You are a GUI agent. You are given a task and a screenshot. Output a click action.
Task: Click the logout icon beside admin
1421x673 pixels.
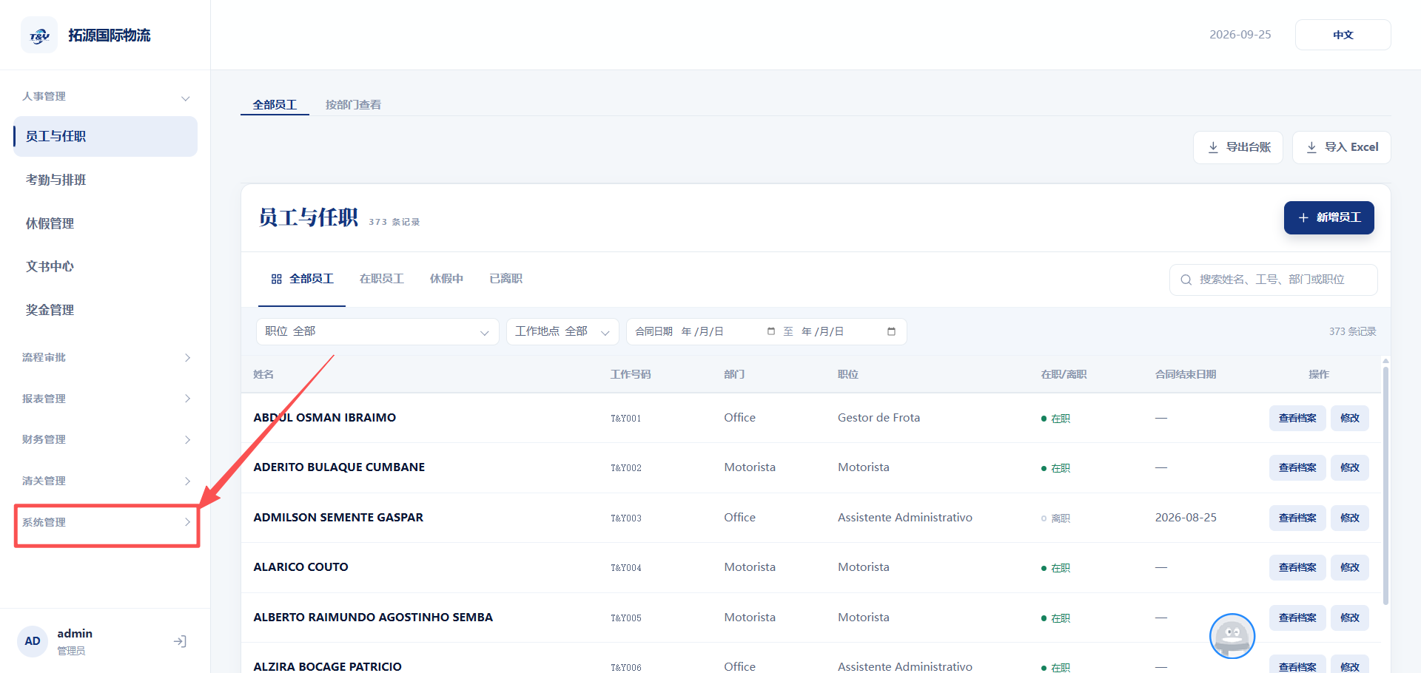point(180,641)
